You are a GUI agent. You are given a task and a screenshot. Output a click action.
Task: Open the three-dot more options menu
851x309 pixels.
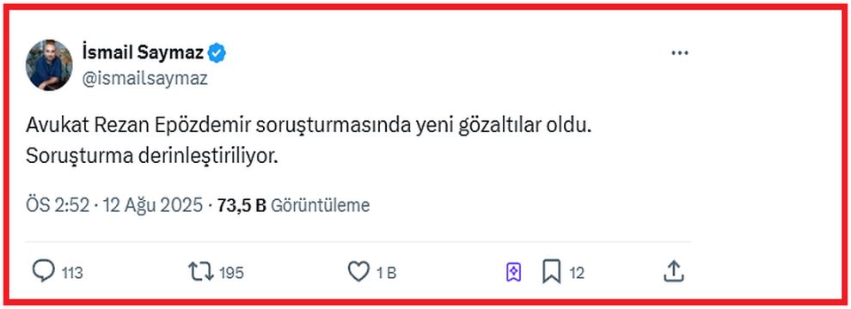(x=679, y=53)
